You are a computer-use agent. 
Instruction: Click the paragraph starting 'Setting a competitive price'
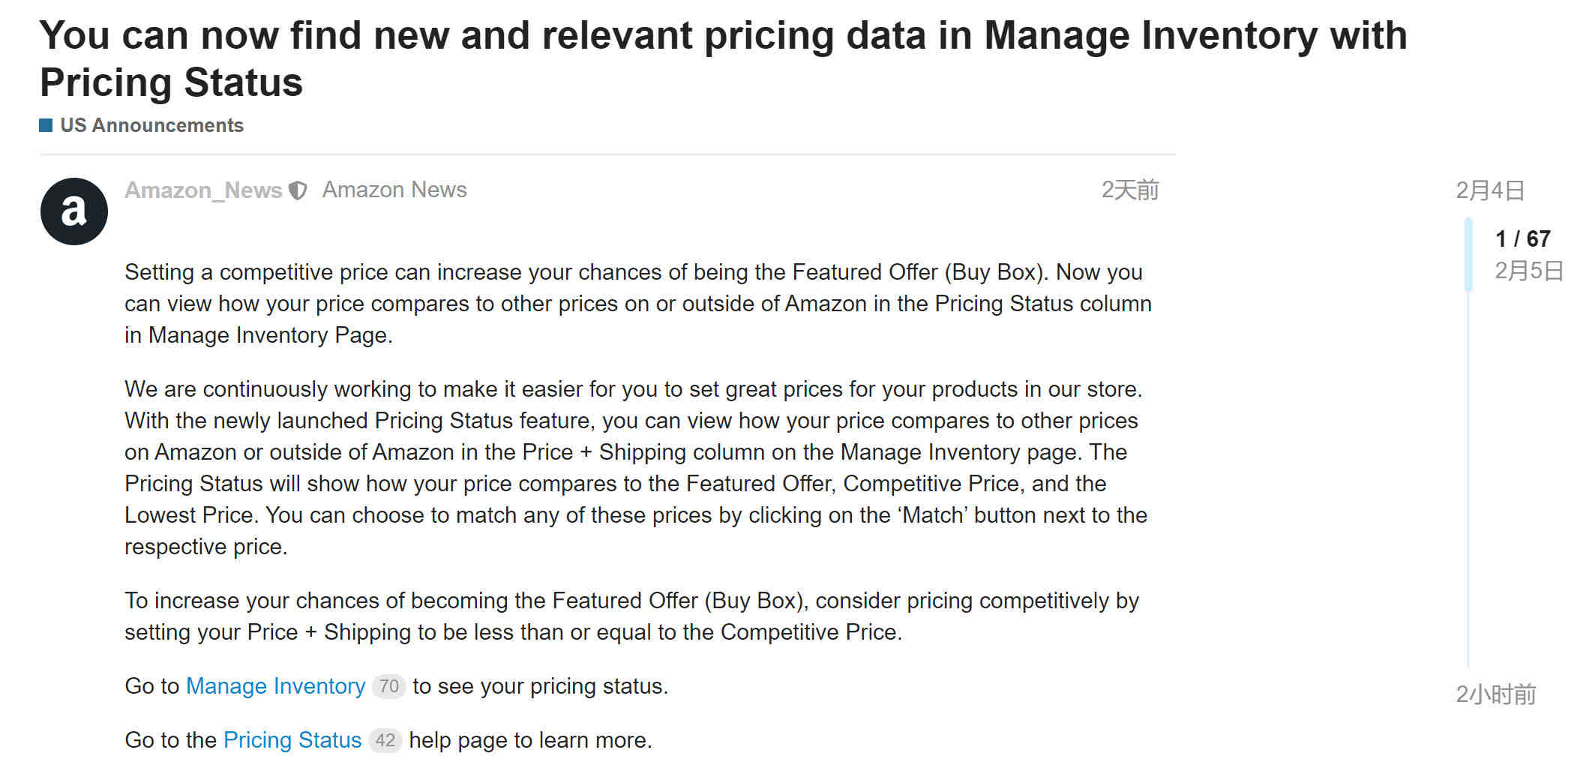(638, 304)
